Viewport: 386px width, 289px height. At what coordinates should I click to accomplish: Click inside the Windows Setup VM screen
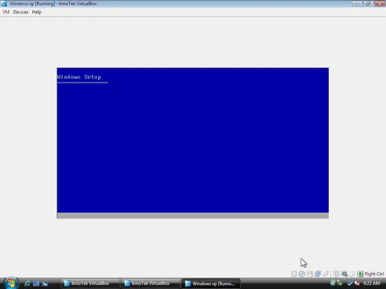(193, 143)
